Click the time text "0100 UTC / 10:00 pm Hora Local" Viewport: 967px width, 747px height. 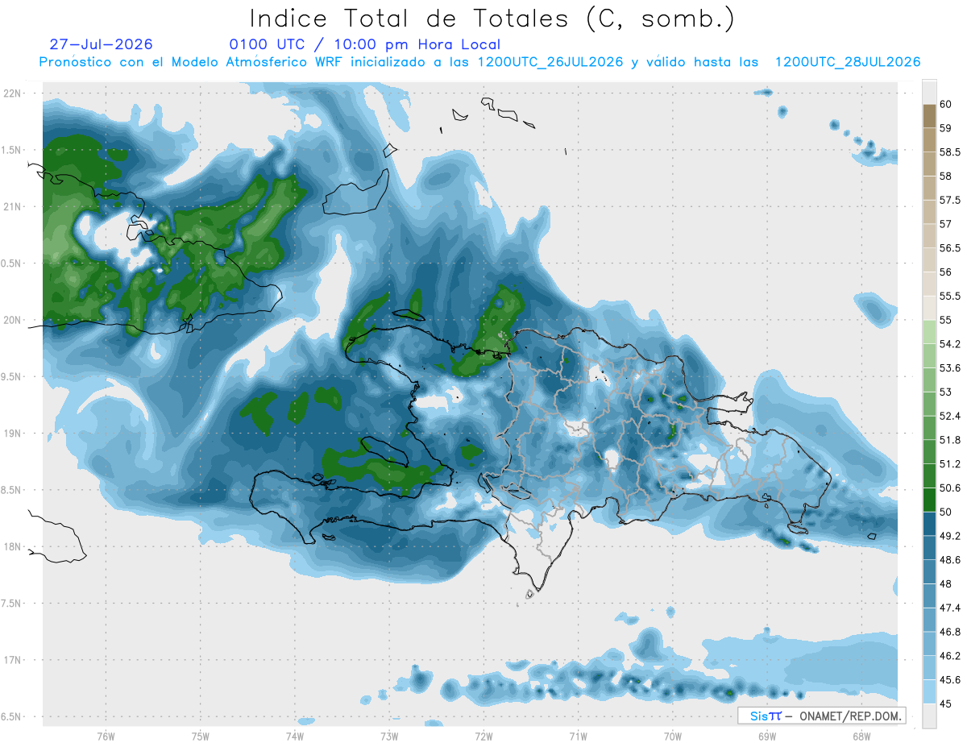coord(365,44)
